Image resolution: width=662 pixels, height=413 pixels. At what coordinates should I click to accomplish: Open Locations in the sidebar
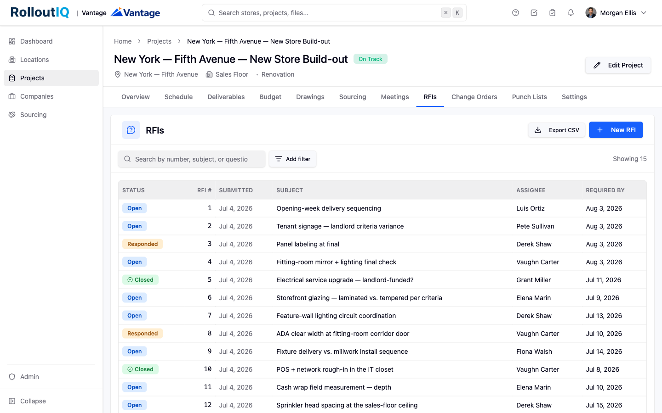click(x=51, y=60)
